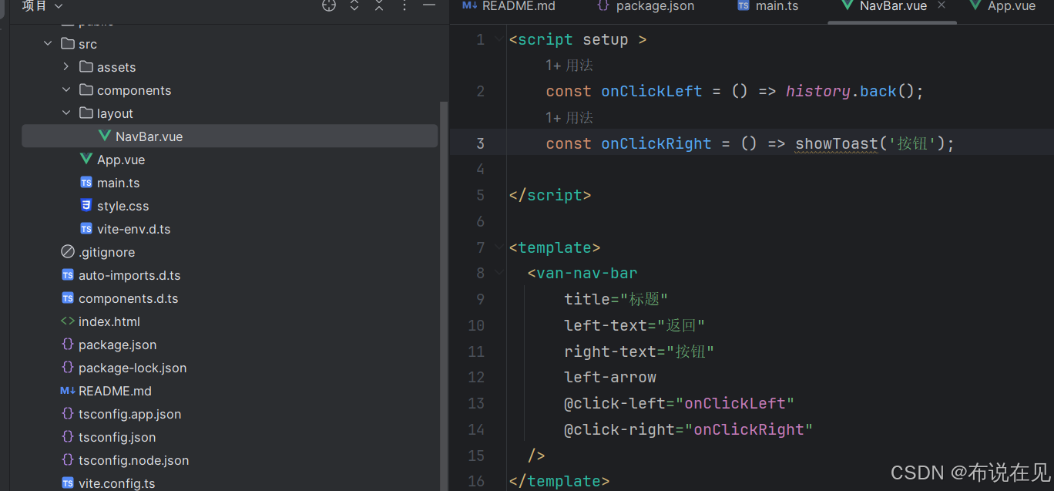Collapse the components folder
This screenshot has height=491, width=1054.
[66, 90]
